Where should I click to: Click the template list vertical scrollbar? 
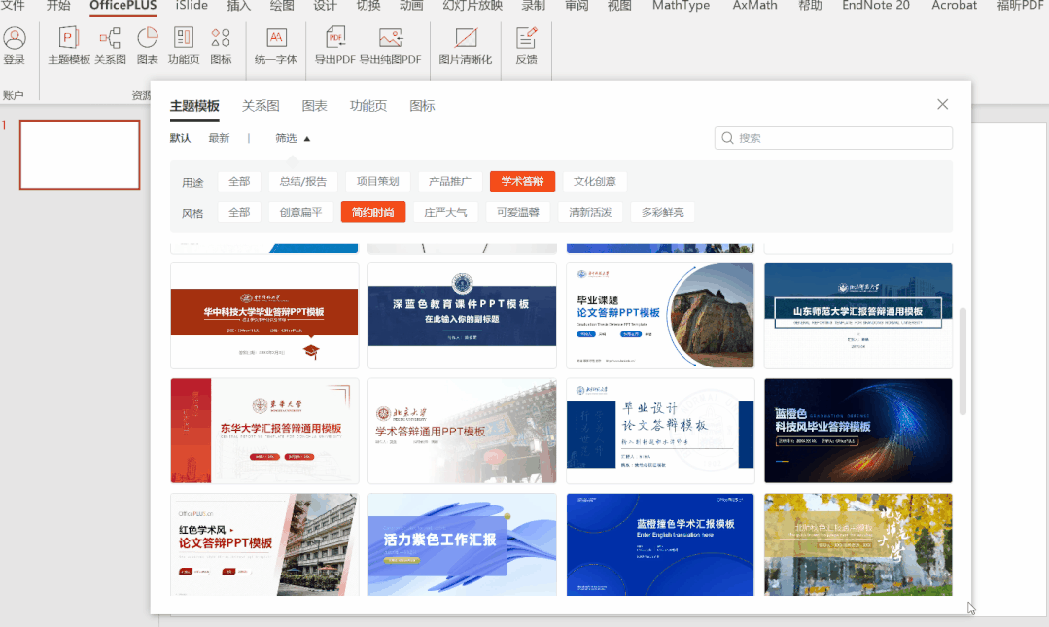point(962,362)
